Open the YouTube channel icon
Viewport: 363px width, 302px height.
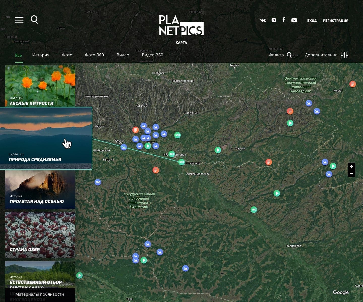coord(294,20)
